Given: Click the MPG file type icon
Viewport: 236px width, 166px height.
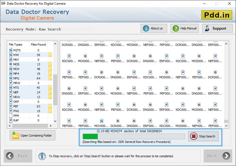Looking at the screenshot, I should pyautogui.click(x=11, y=78).
